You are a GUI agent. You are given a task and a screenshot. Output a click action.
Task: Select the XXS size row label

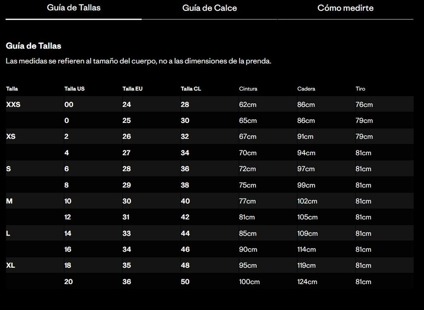tap(13, 105)
